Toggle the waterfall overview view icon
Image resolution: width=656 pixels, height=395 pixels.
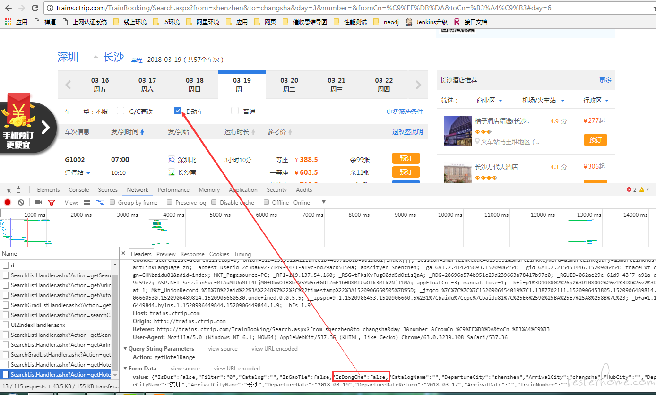[100, 202]
